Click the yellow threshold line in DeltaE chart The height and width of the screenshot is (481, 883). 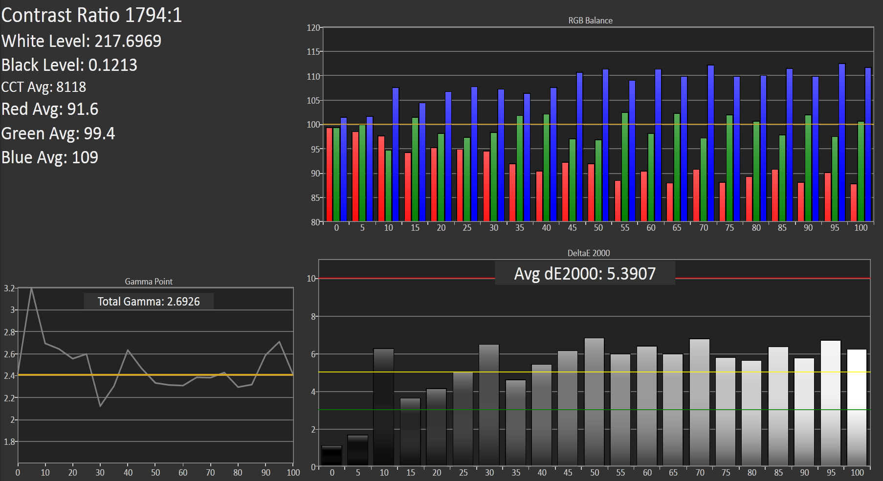click(x=594, y=372)
